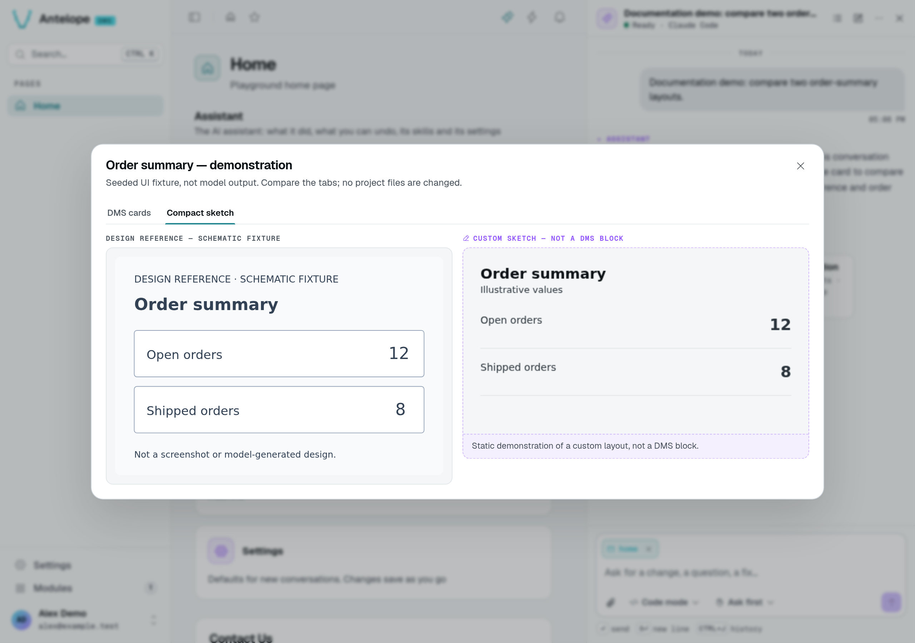This screenshot has height=643, width=915.
Task: Click the home icon in the top toolbar
Action: click(230, 17)
